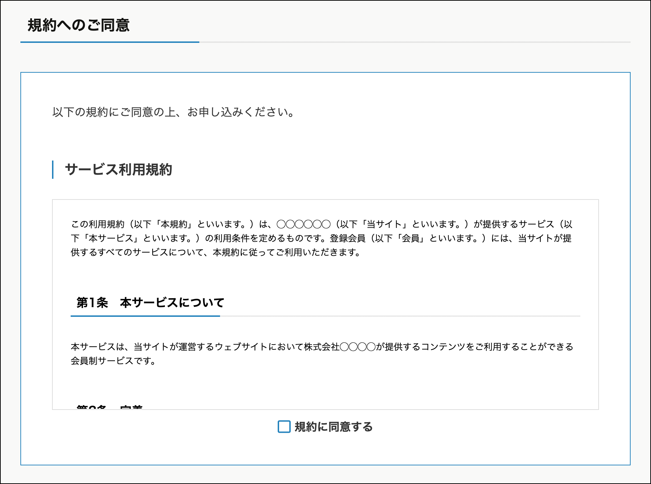This screenshot has height=484, width=651.
Task: Click the partially visible 第2条 heading
Action: 109,407
